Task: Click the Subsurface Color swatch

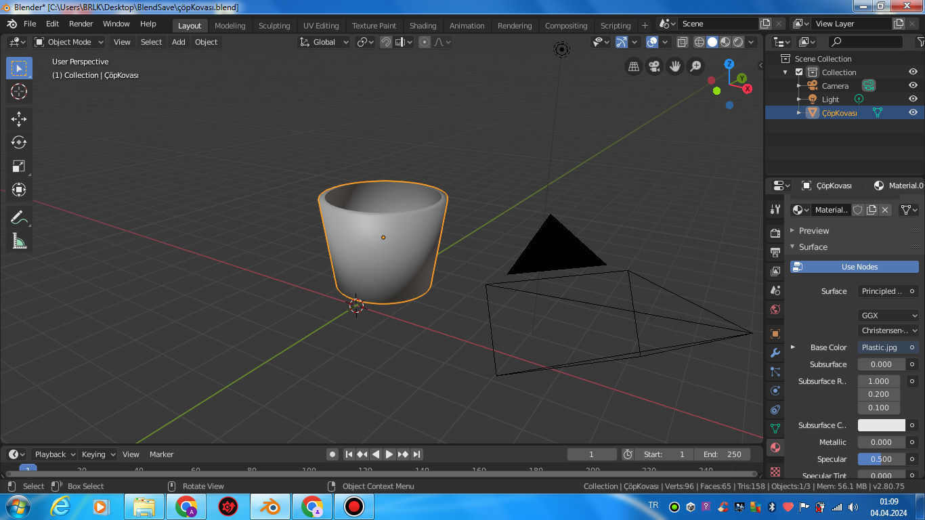Action: pyautogui.click(x=882, y=425)
